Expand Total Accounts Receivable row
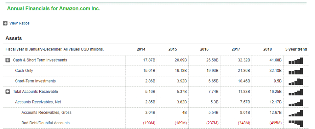Screen dimensions: 315x129 click(8, 92)
